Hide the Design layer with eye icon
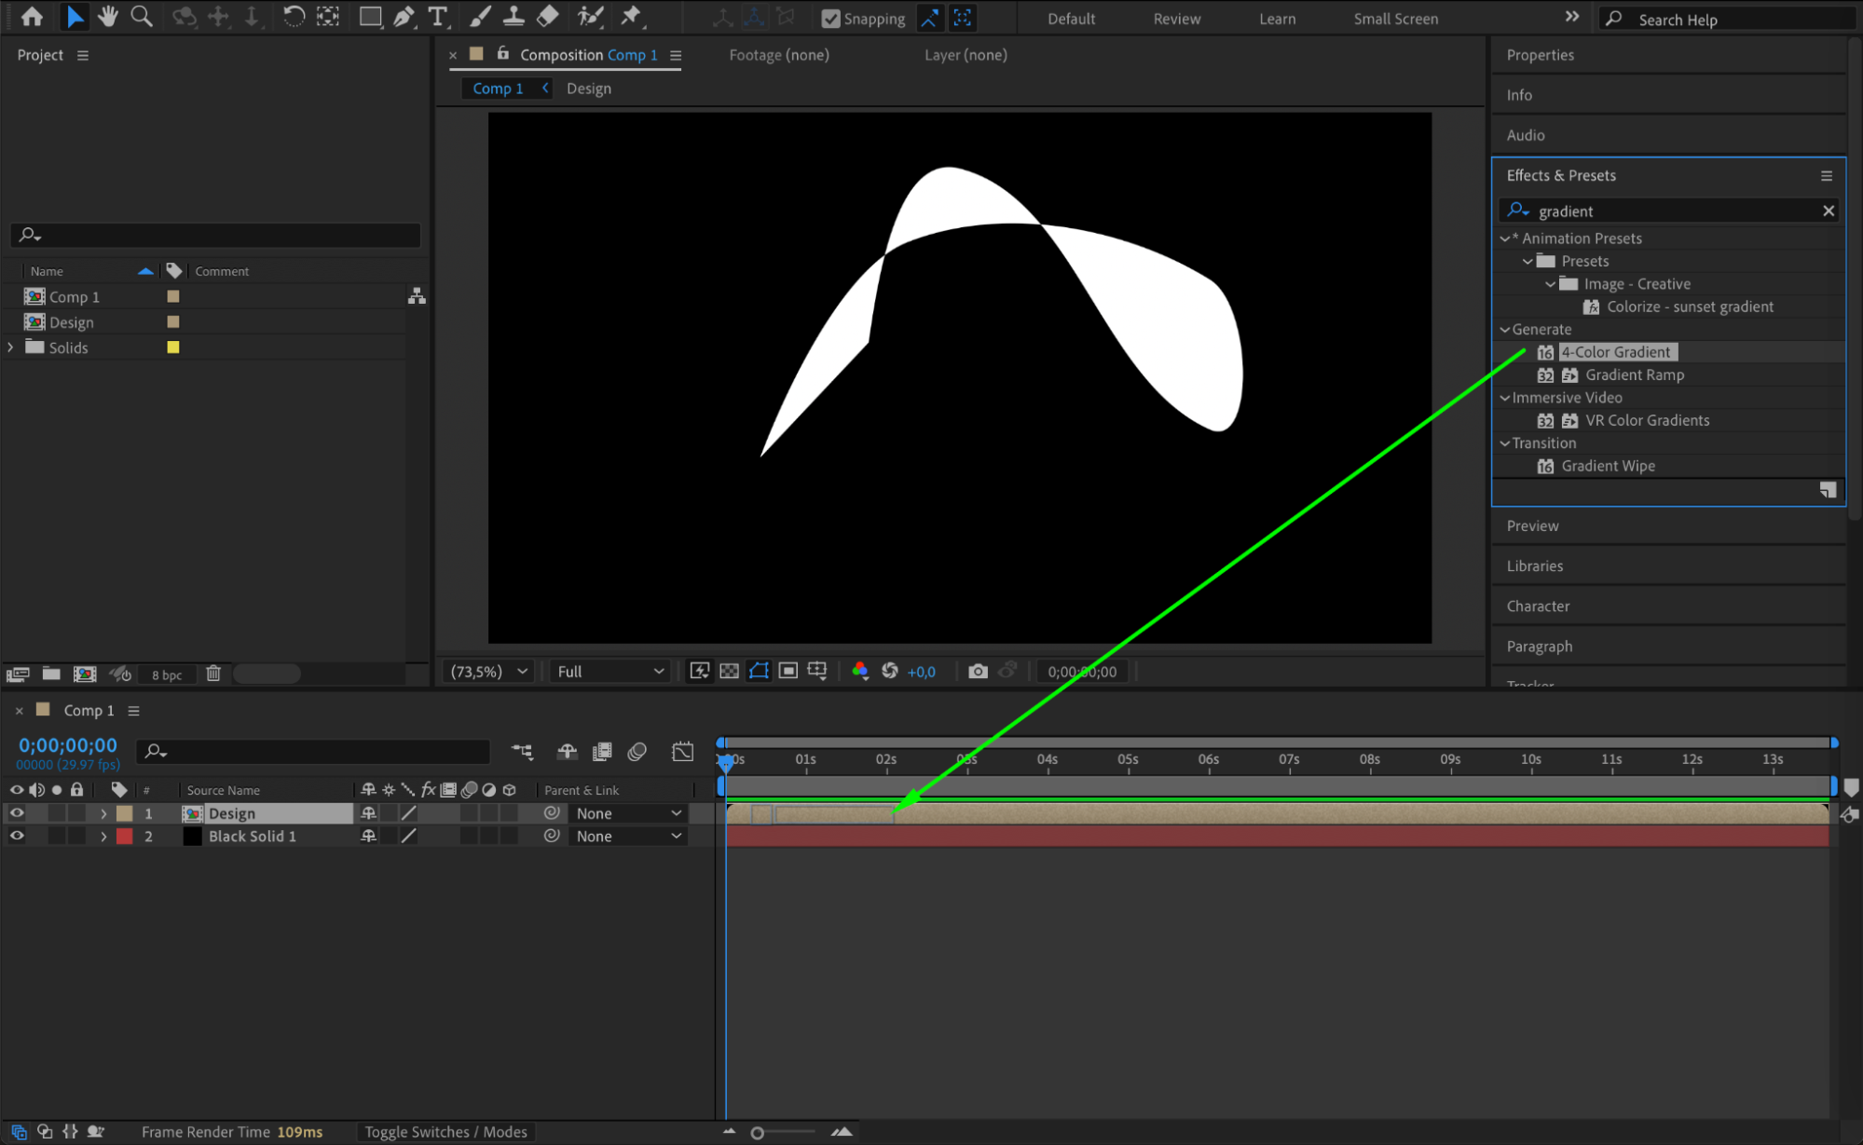Image resolution: width=1863 pixels, height=1145 pixels. pyautogui.click(x=17, y=813)
